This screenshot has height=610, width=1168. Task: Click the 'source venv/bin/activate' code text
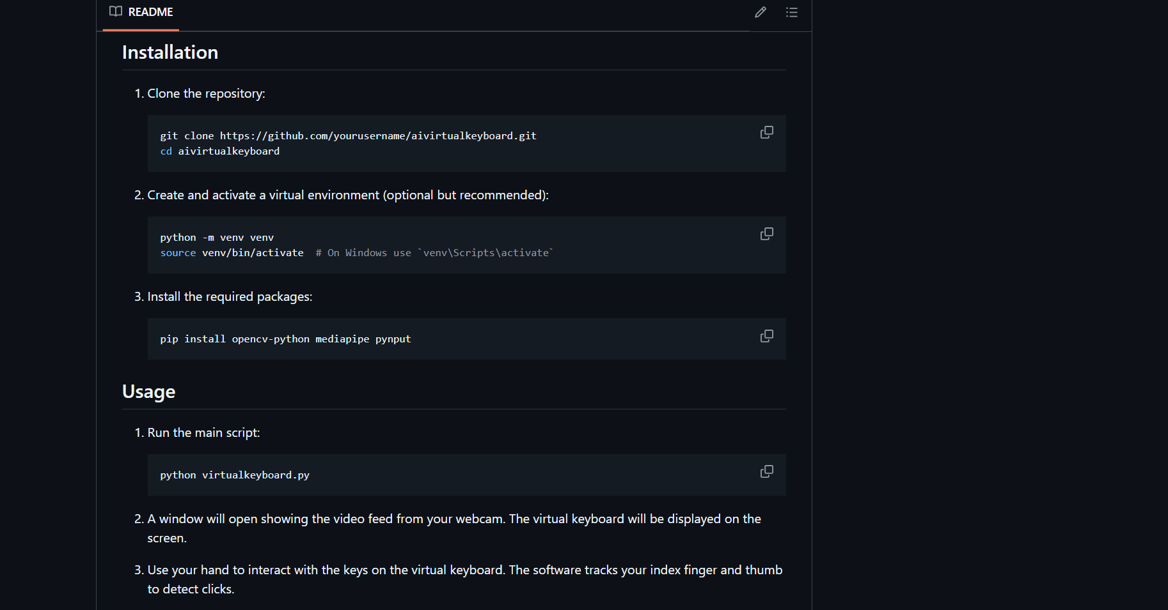click(232, 253)
